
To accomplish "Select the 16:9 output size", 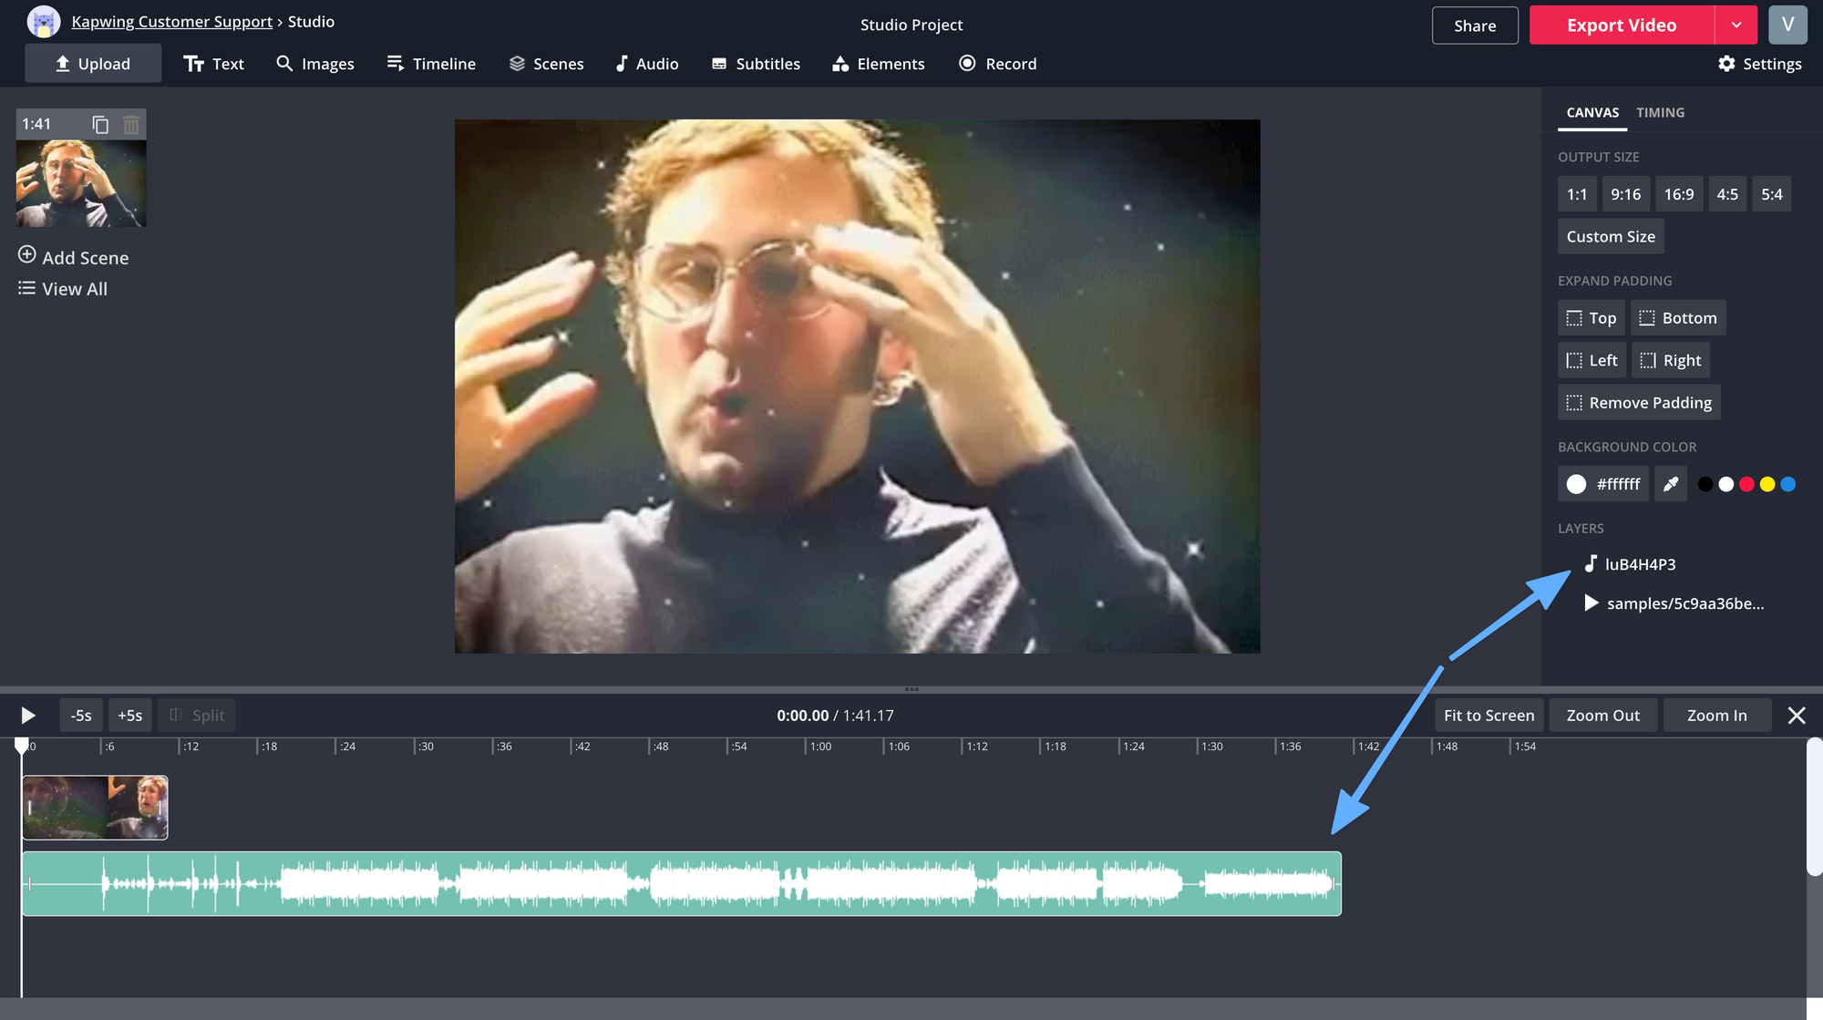I will click(x=1678, y=194).
